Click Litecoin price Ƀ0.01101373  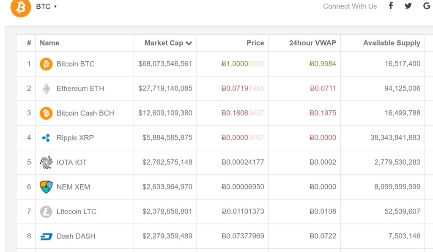coord(243,211)
